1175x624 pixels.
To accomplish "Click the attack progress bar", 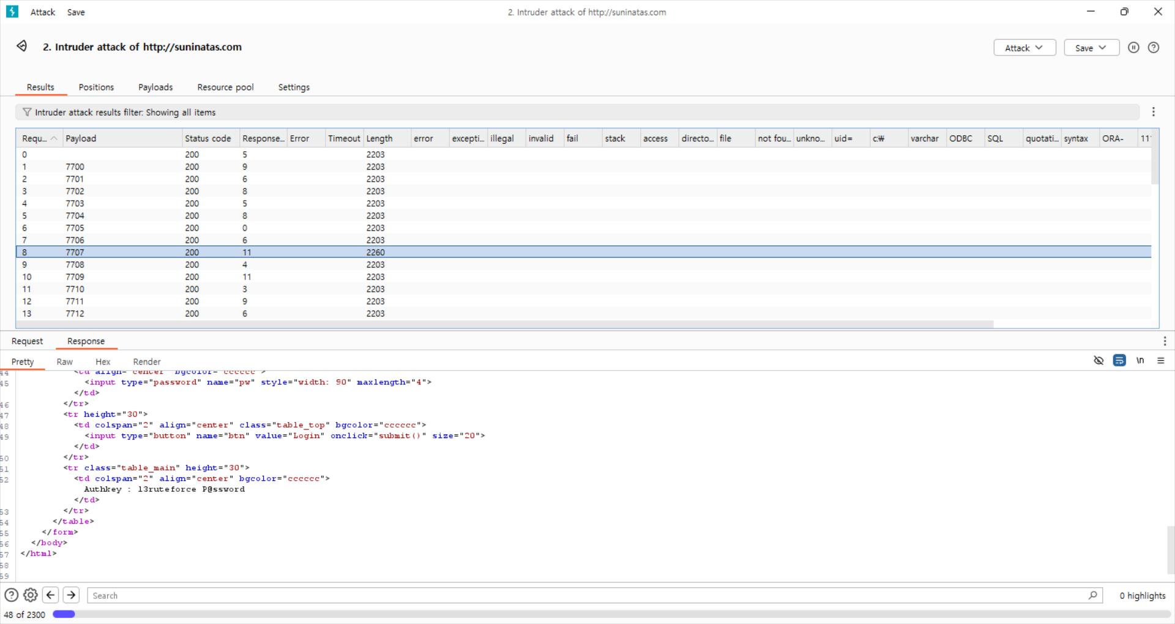I will 612,614.
